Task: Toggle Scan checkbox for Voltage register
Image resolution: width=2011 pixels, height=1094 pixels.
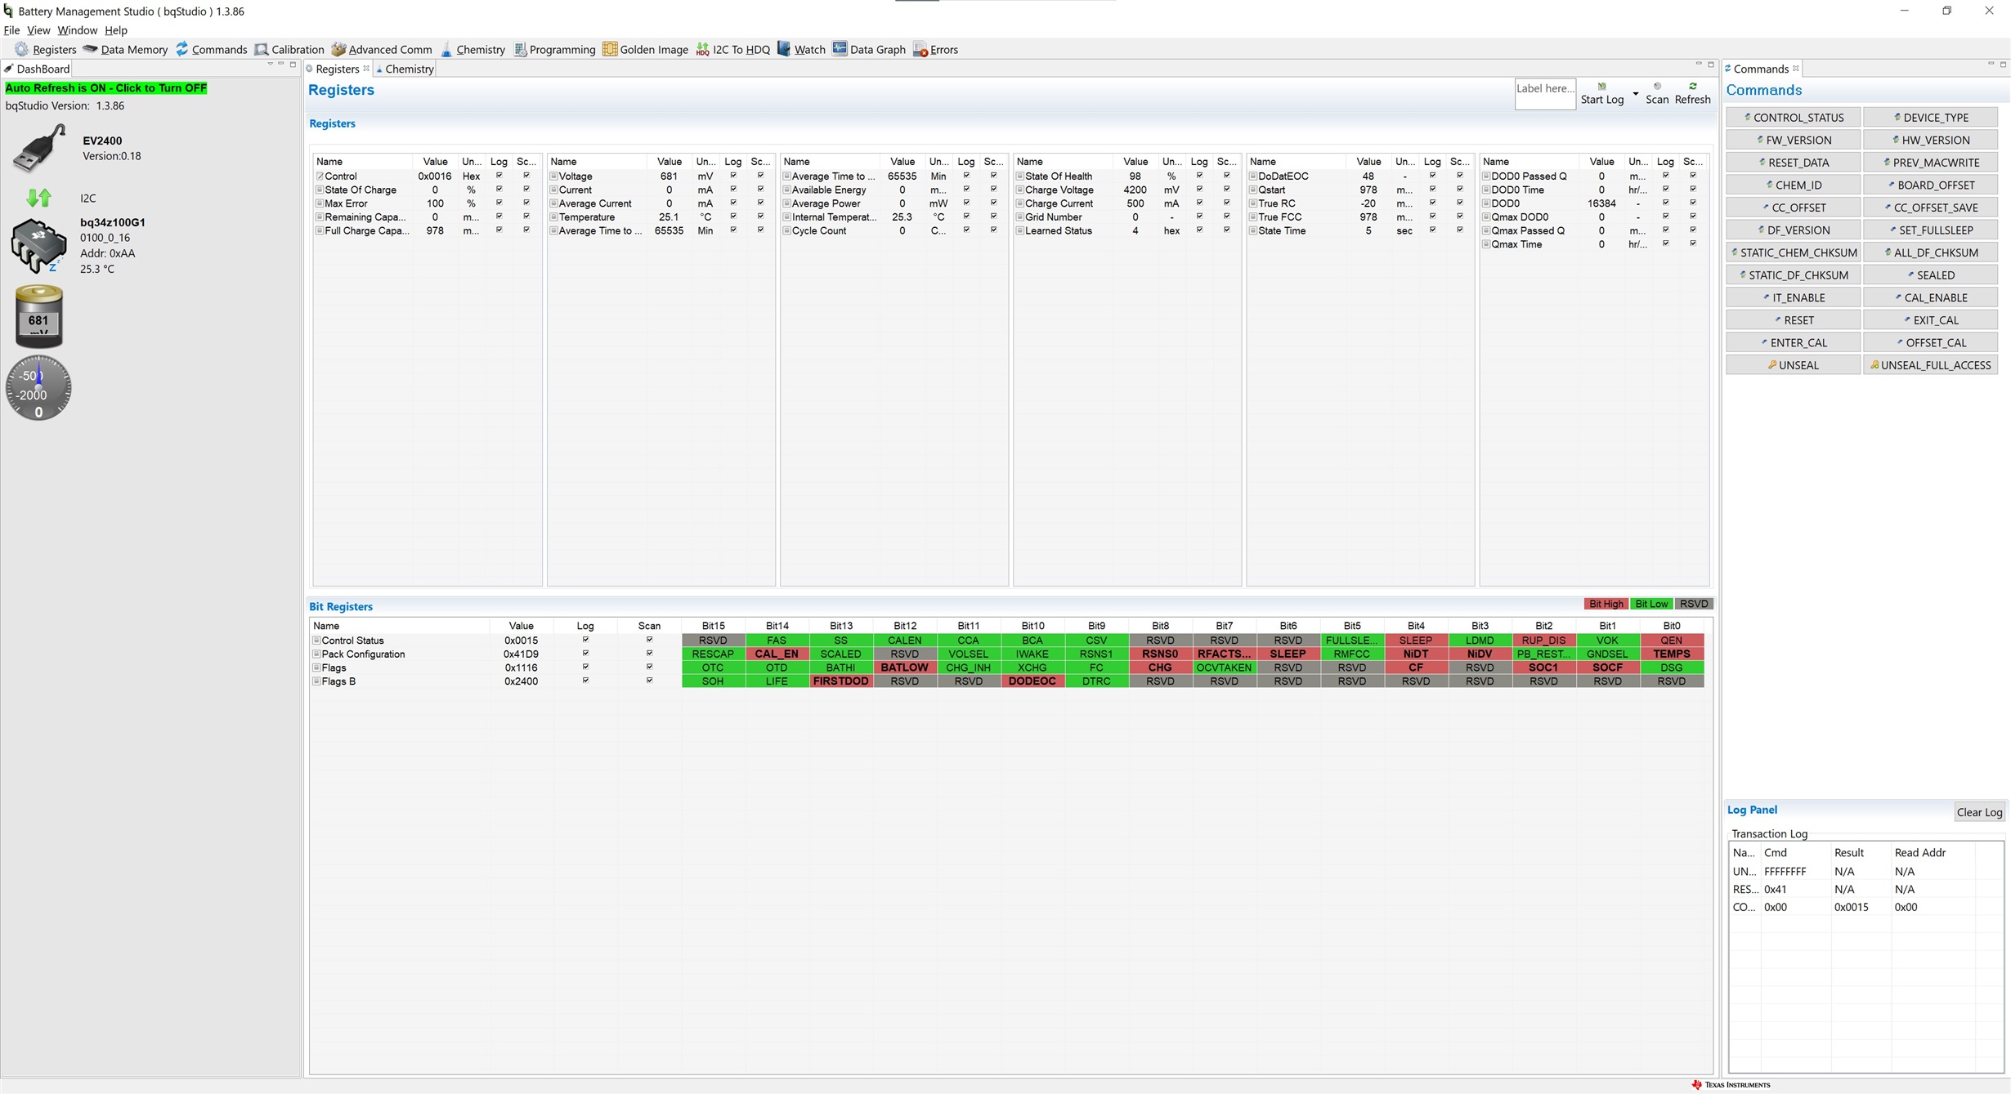Action: pyautogui.click(x=760, y=176)
